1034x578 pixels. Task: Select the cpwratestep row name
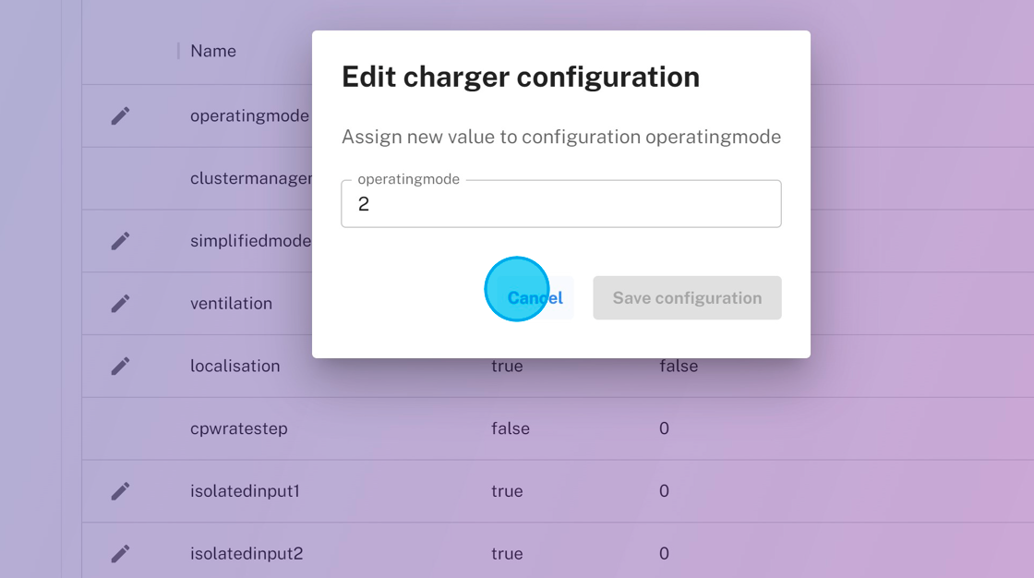tap(238, 428)
